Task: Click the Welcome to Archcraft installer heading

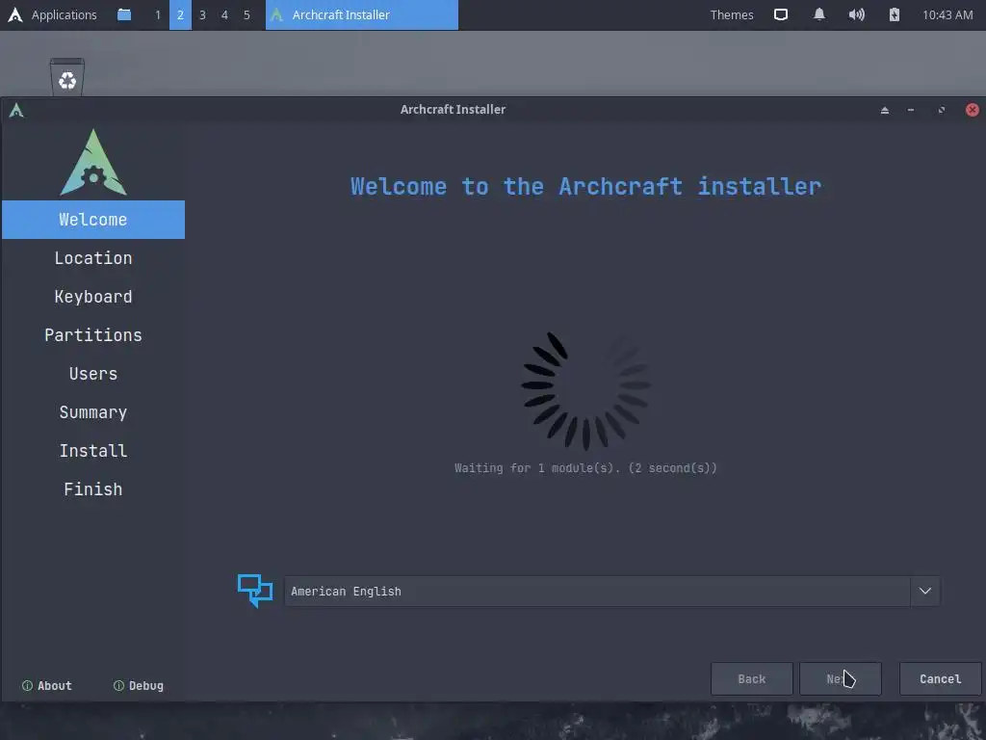Action: point(585,186)
